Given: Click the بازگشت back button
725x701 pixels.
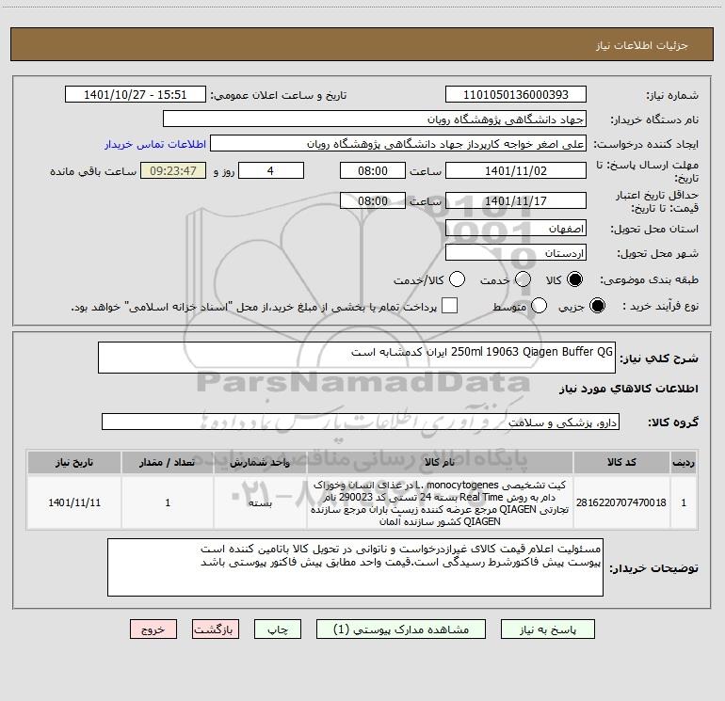Looking at the screenshot, I should tap(216, 629).
